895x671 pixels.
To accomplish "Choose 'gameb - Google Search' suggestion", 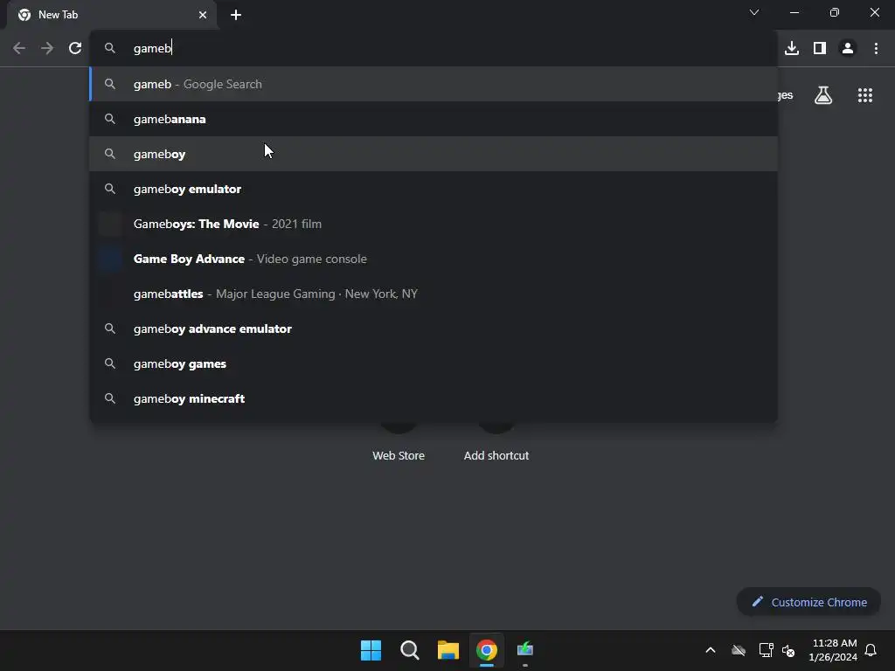I will (x=434, y=85).
